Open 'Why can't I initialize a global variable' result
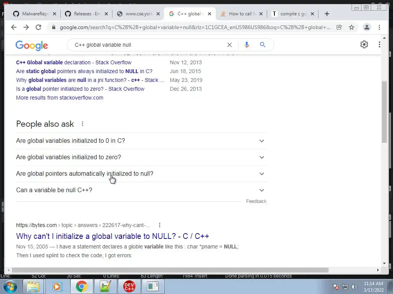The image size is (393, 294). click(112, 236)
